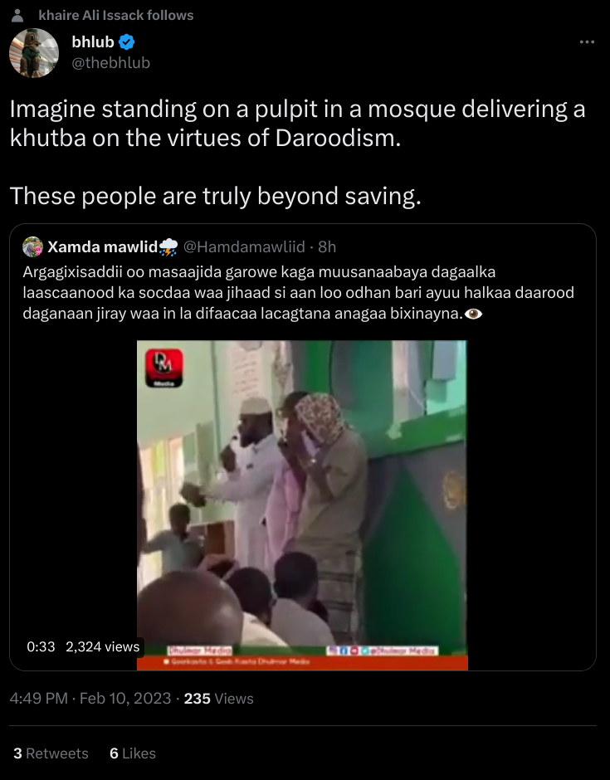Open the bhlub display name
Image resolution: width=610 pixels, height=780 pixels.
click(x=93, y=42)
